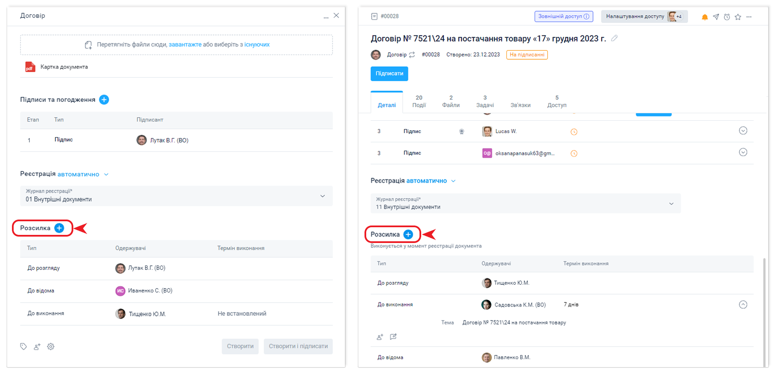Add recipient via Розсилка plus in Договір dialog
Screen dimensions: 778x376
(x=59, y=228)
